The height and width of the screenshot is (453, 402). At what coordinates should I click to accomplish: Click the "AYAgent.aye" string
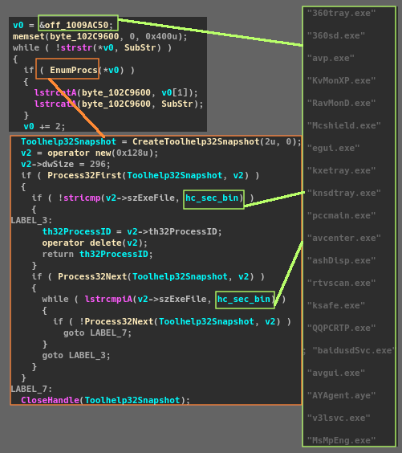click(341, 395)
